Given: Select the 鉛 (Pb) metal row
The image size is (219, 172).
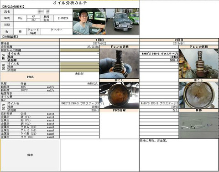Looking at the screenshot, I should coord(30,120).
